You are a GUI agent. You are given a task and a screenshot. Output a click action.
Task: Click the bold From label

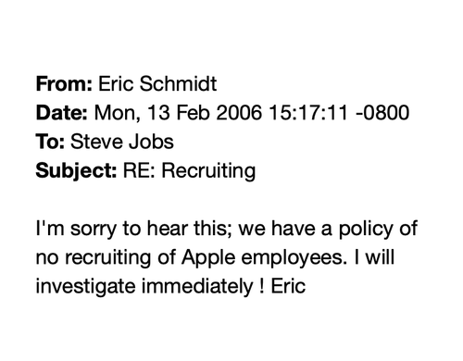(64, 83)
